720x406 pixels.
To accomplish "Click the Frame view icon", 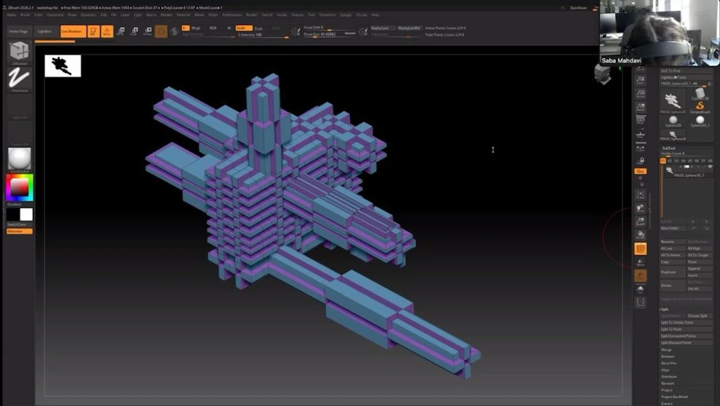I will (640, 195).
